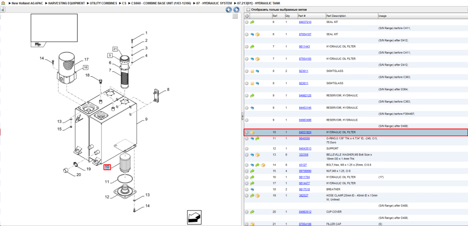The image size is (468, 226).
Task: Go to the next figure arrow
Action: point(236,9)
